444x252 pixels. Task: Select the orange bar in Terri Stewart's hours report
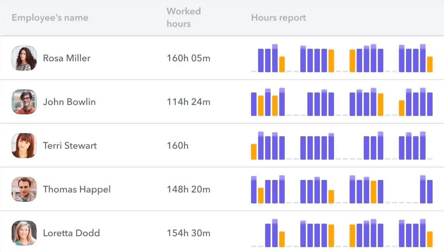point(254,151)
